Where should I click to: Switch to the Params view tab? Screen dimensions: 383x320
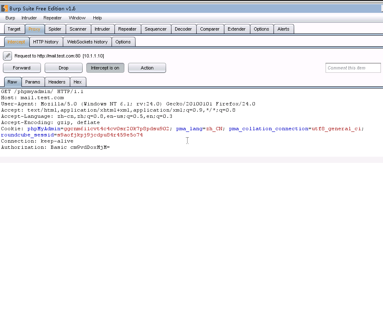coord(33,82)
